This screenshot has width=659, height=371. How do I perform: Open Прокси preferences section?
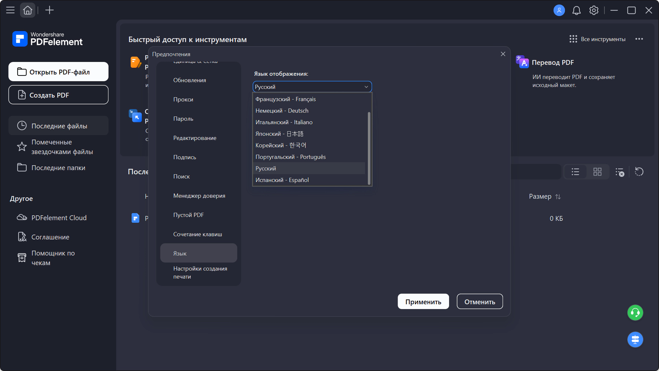pos(198,99)
